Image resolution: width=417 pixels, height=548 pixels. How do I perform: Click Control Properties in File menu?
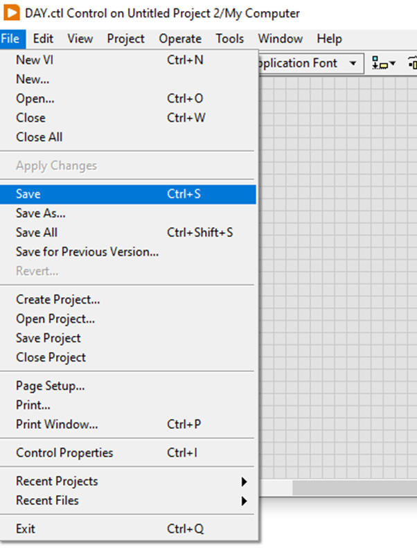pyautogui.click(x=64, y=453)
